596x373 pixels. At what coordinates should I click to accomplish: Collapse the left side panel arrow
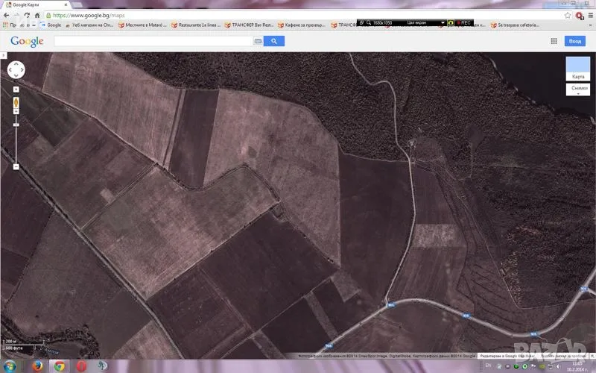3,55
